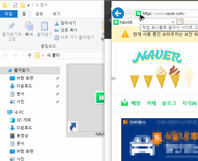The height and width of the screenshot is (161, 198).
Task: Open the 지식iN link on Naver
Action: tap(189, 103)
